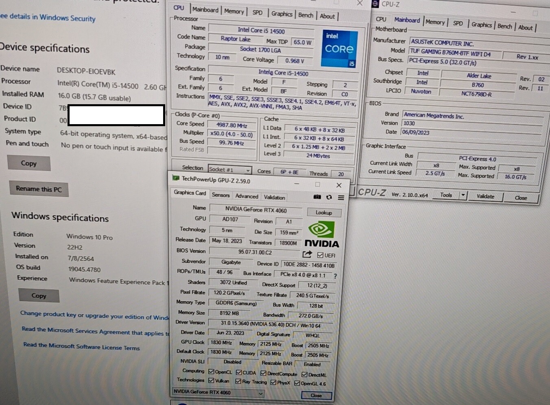Click the BIOS export share icon in GPU-Z

[307, 254]
